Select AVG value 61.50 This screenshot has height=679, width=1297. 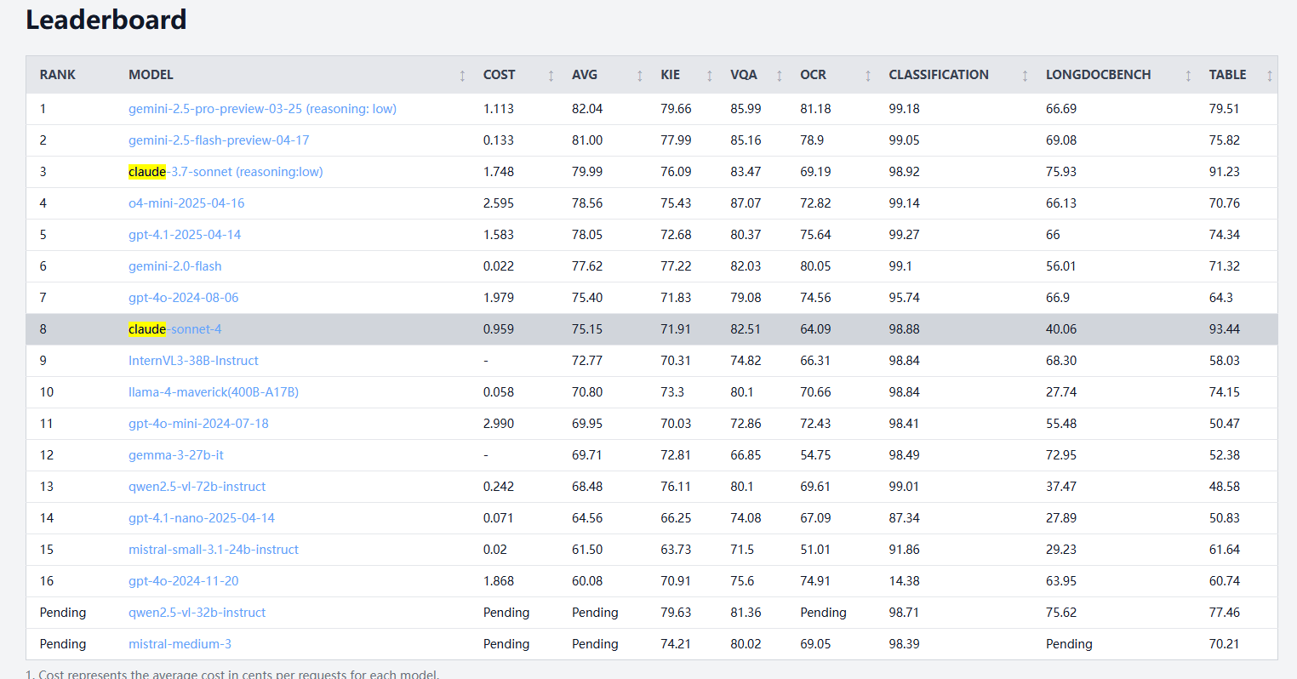click(x=587, y=550)
